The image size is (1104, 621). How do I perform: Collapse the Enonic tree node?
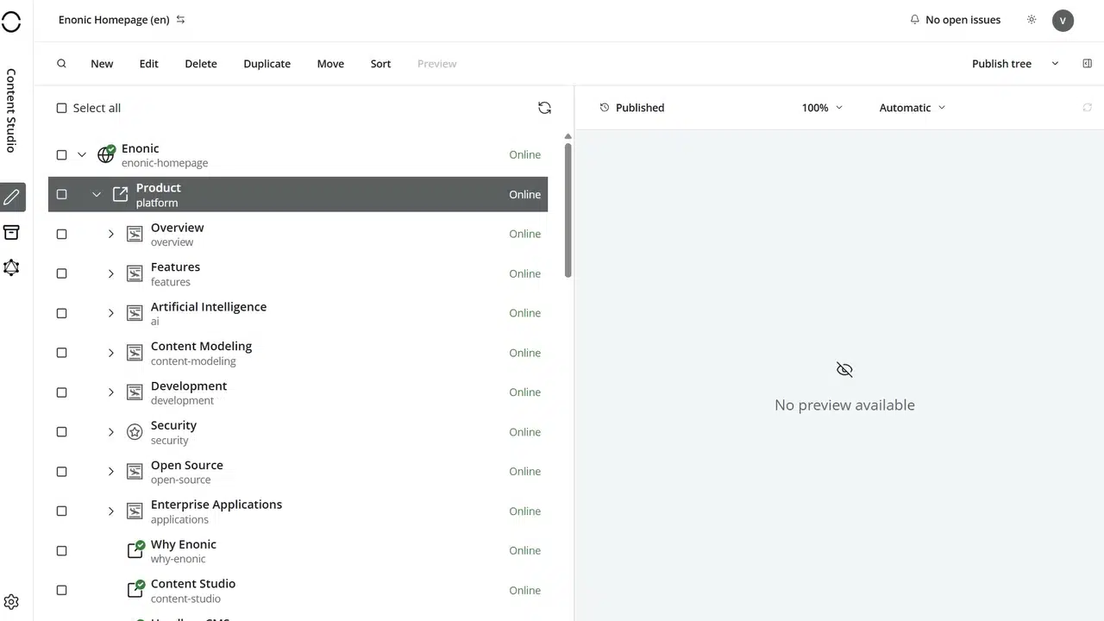click(x=82, y=155)
